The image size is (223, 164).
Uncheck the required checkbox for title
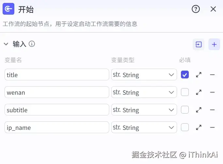[185, 75]
